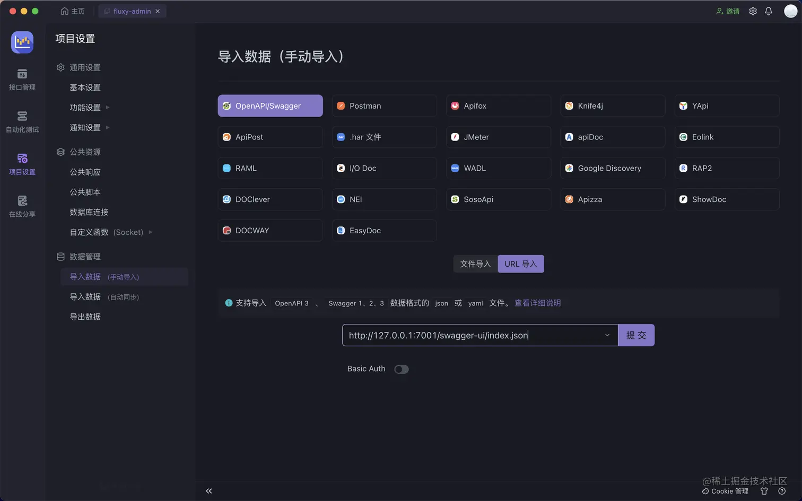Open the notifications bell
The image size is (802, 501).
pos(769,11)
